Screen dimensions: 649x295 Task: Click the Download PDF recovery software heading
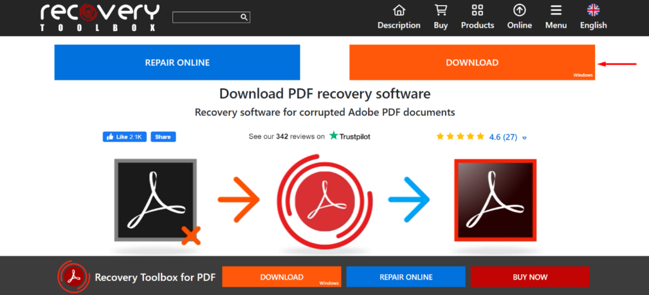click(325, 94)
